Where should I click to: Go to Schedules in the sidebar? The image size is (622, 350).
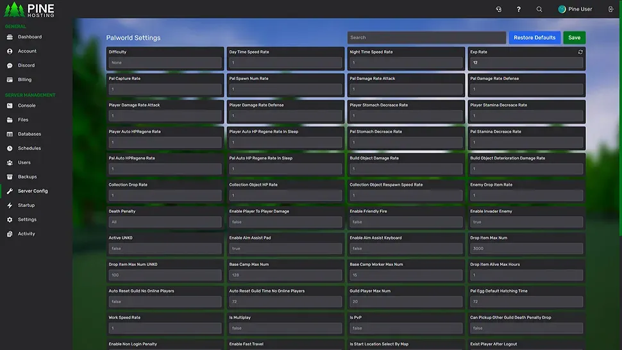[x=29, y=148]
